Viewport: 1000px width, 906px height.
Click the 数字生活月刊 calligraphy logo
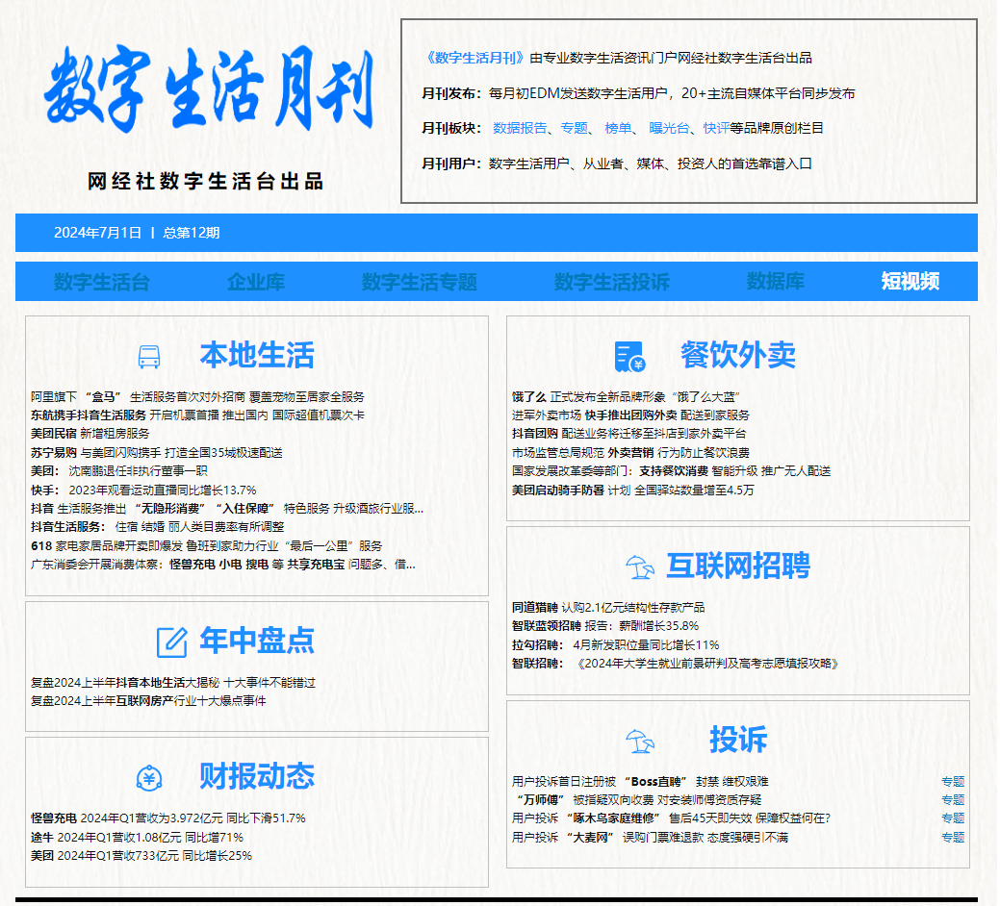[209, 88]
